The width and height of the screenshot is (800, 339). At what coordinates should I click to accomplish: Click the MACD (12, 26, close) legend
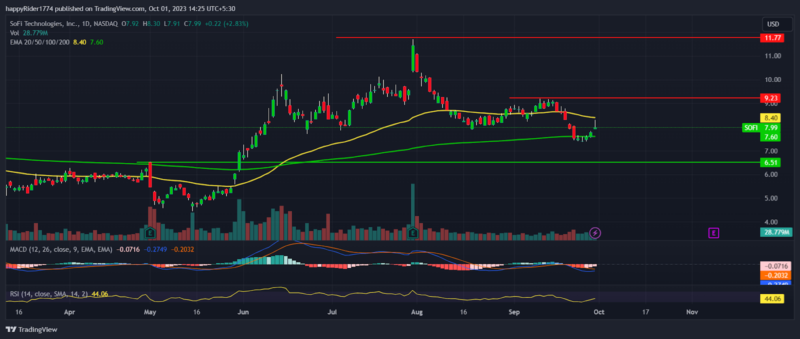(x=61, y=249)
